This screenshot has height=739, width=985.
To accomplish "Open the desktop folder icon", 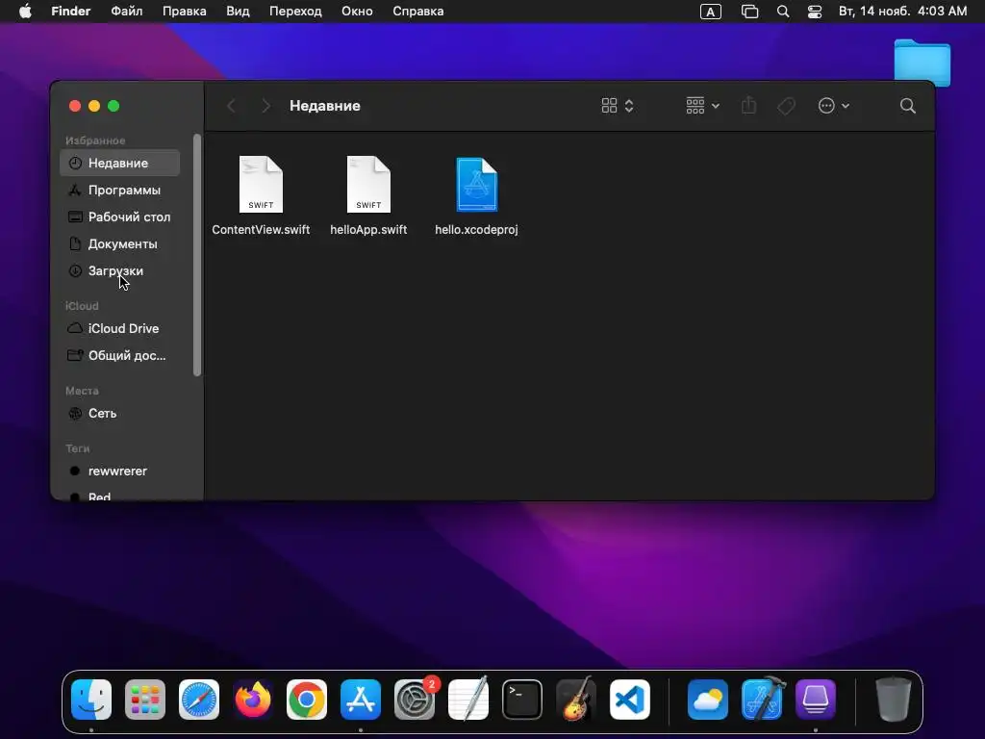I will click(922, 63).
